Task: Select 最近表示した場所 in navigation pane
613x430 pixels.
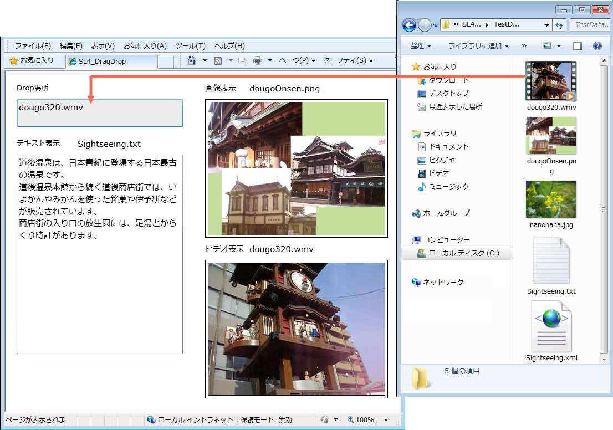Action: click(x=449, y=107)
